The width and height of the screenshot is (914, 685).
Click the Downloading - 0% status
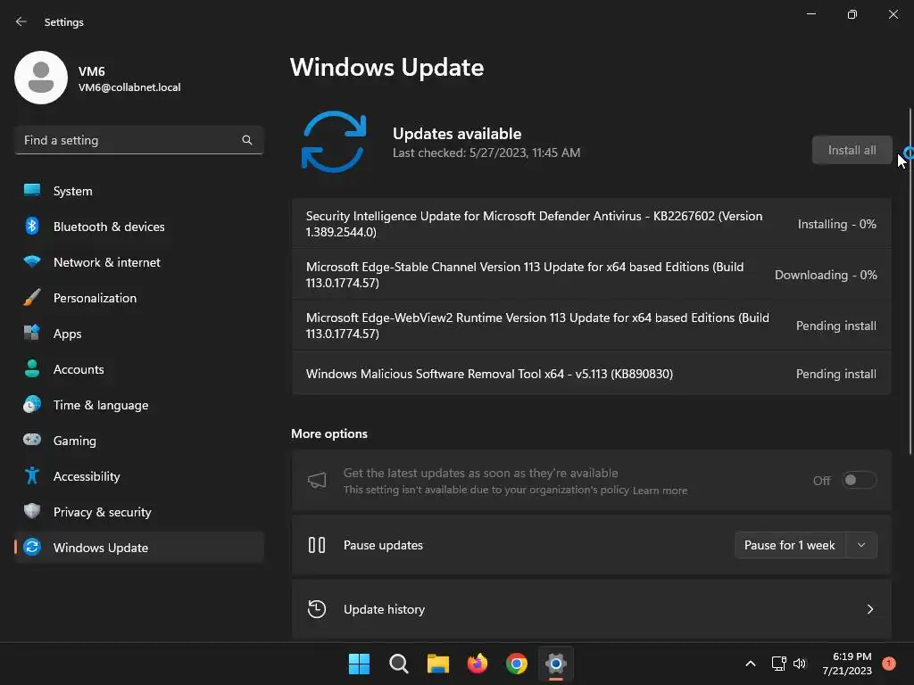tap(826, 275)
